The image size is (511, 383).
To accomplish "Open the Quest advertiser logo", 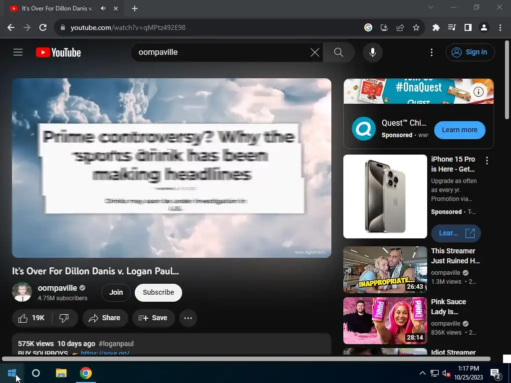I will tap(364, 129).
